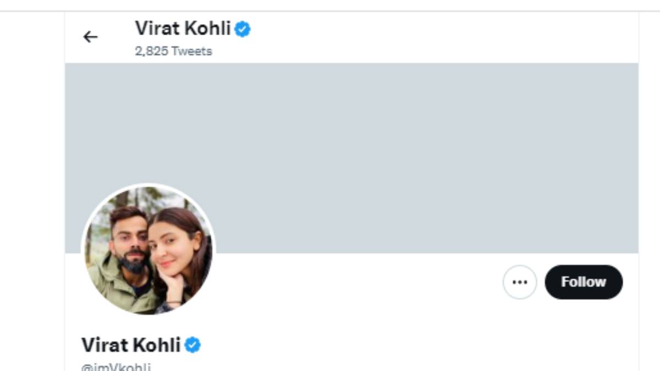Viewport: 660px width, 371px height.
Task: Click the Follow button
Action: pos(584,282)
